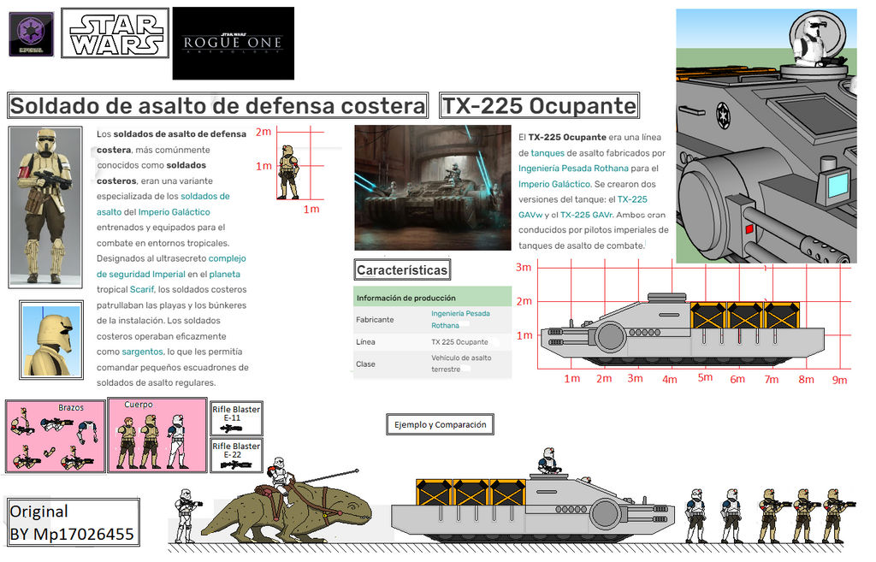
Task: Click the tank side-view scale diagram
Action: tap(682, 331)
